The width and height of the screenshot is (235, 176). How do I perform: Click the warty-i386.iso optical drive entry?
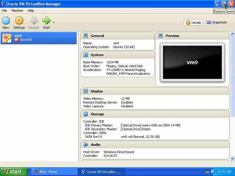pos(151,125)
